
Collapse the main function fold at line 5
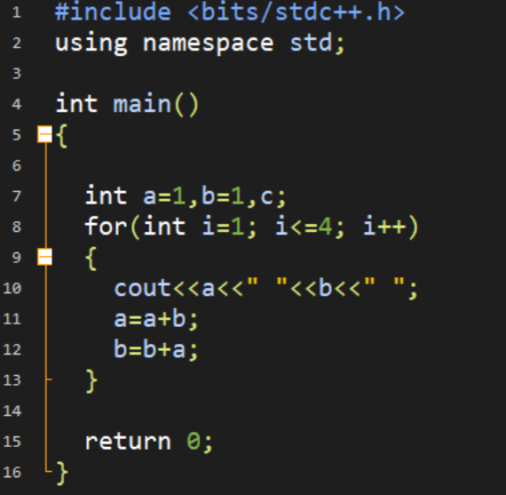tap(45, 134)
